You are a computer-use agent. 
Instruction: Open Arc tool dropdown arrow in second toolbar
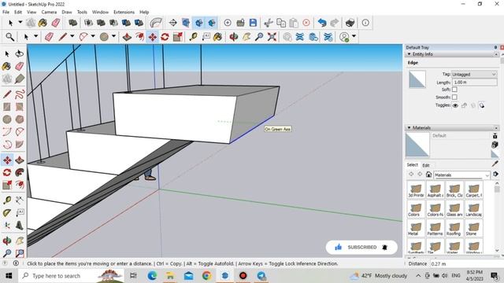tap(93, 36)
